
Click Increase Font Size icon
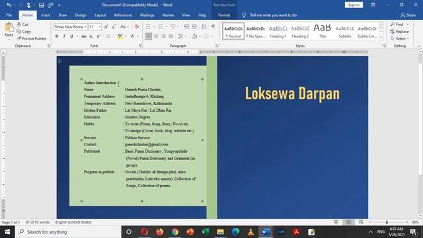pos(106,26)
